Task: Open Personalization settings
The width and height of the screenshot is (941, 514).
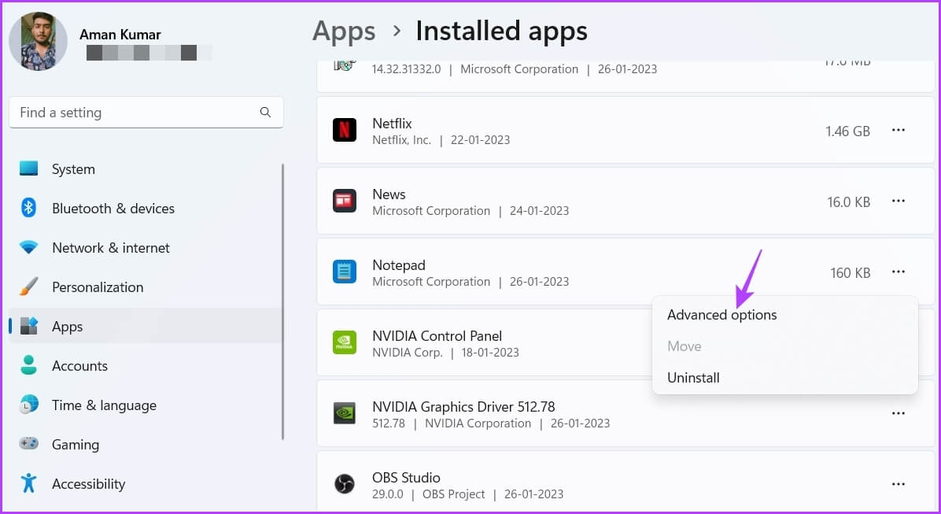Action: click(x=146, y=287)
